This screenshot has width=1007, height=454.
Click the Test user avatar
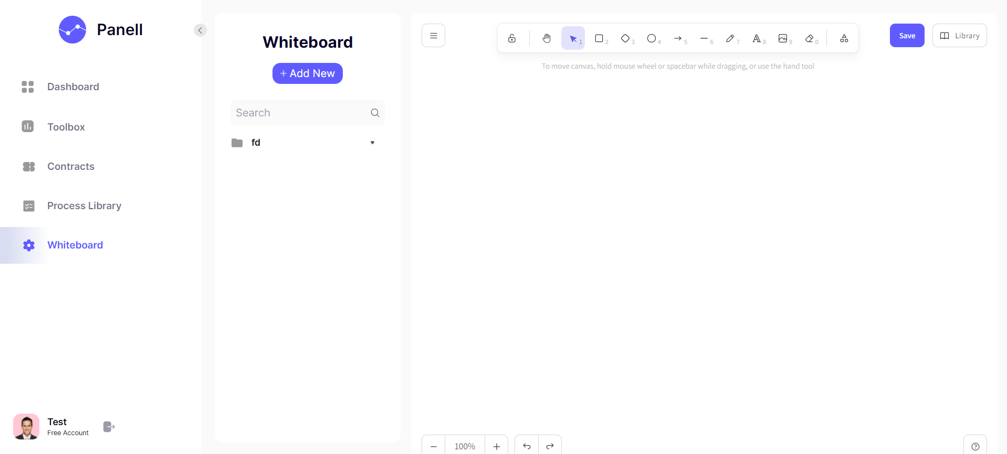tap(26, 427)
